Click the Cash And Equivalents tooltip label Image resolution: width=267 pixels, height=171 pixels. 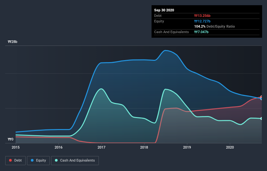pyautogui.click(x=171, y=32)
